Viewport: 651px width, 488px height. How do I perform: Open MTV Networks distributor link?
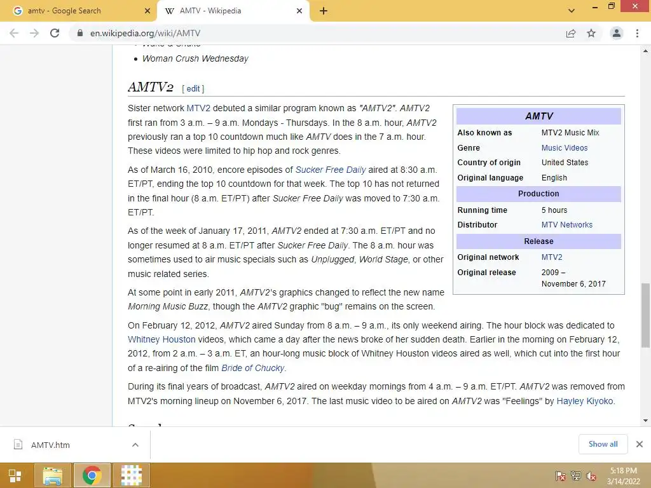click(566, 224)
